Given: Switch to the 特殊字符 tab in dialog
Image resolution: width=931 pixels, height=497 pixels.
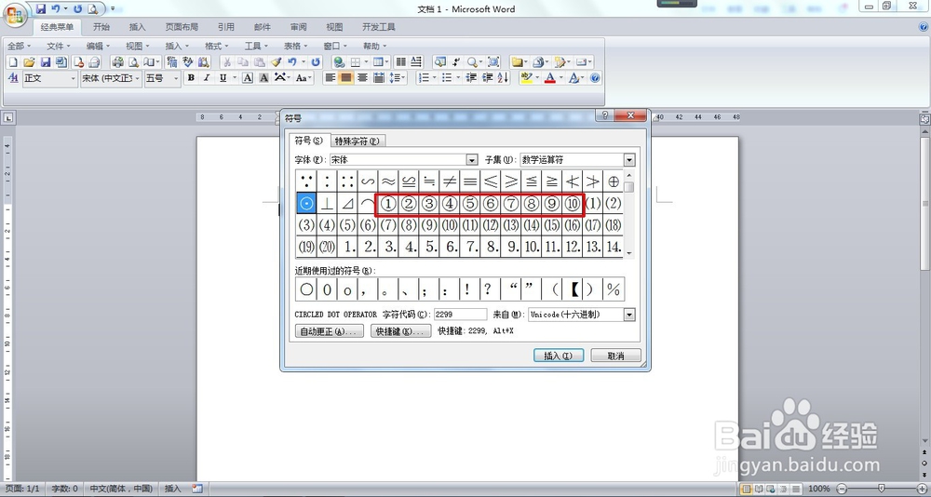Looking at the screenshot, I should [357, 141].
